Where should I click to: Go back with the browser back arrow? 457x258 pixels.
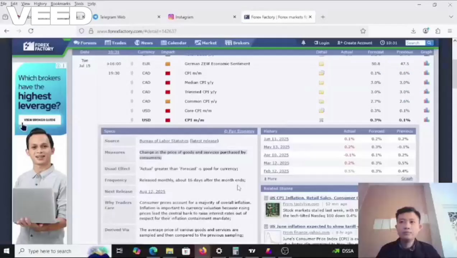pos(6,31)
